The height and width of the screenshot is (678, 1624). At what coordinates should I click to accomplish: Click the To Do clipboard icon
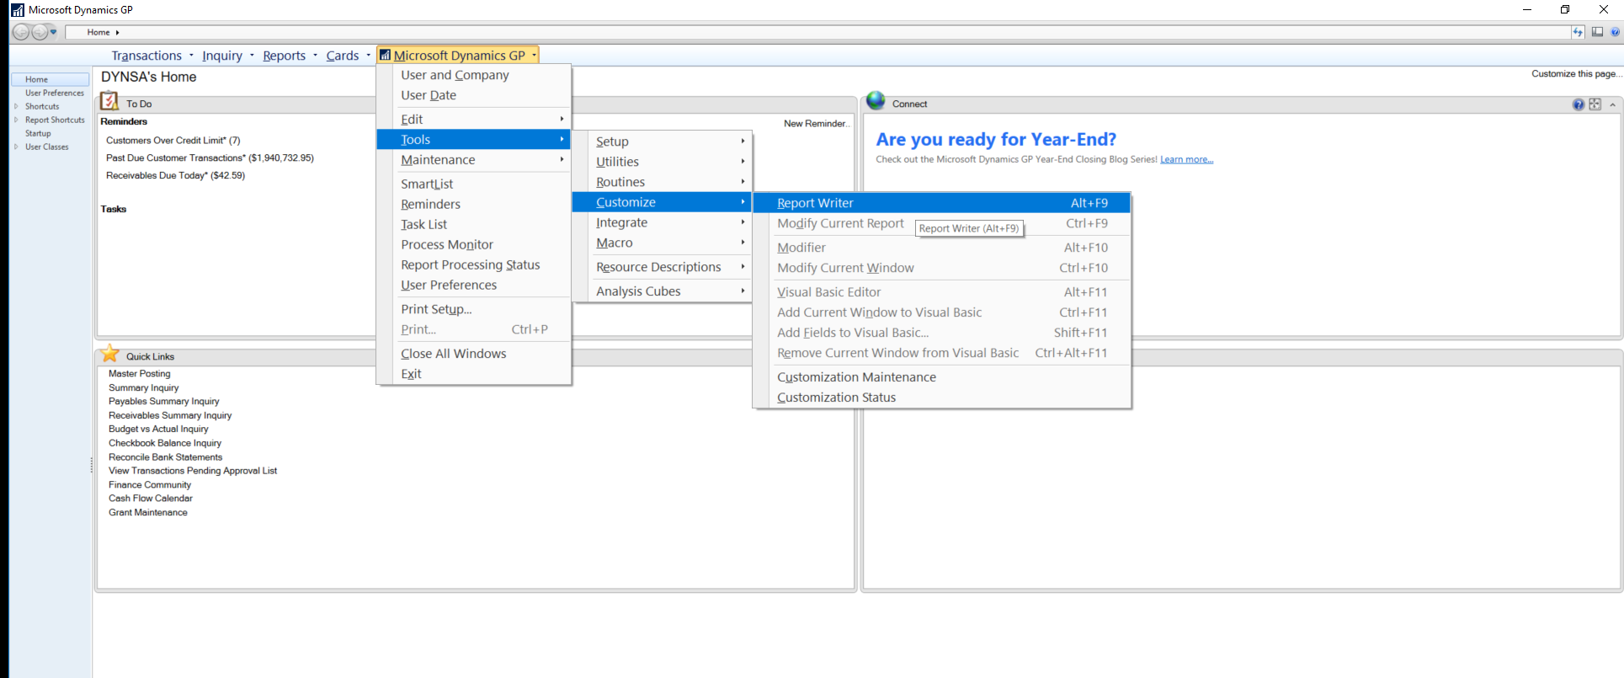(109, 102)
